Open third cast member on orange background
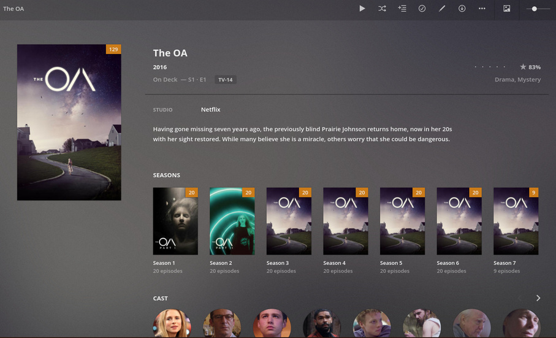Viewport: 556px width, 338px height. pyautogui.click(x=272, y=323)
